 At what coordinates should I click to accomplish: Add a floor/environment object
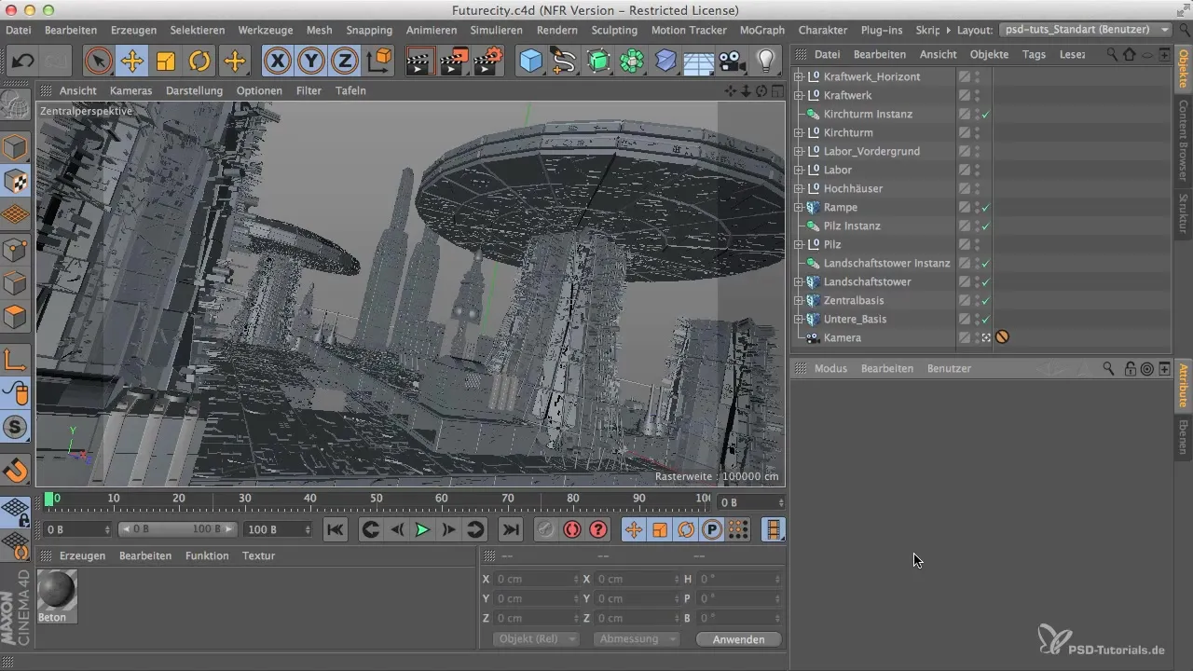click(698, 62)
